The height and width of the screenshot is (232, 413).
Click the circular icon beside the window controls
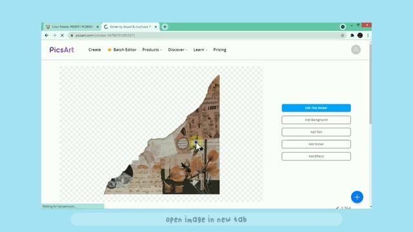[x=343, y=27]
